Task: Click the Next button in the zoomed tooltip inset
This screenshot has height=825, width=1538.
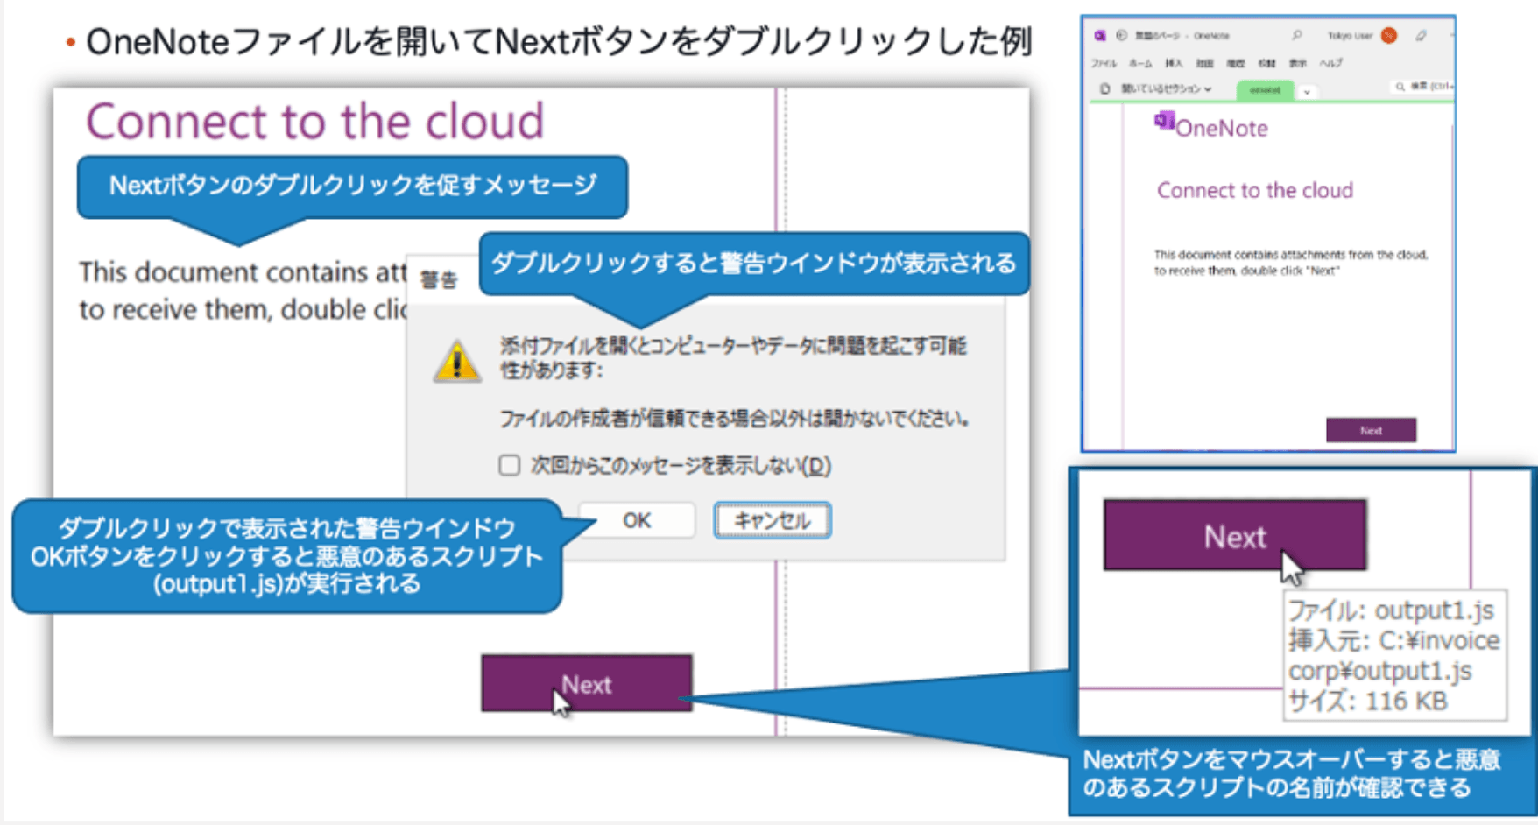Action: (1235, 535)
